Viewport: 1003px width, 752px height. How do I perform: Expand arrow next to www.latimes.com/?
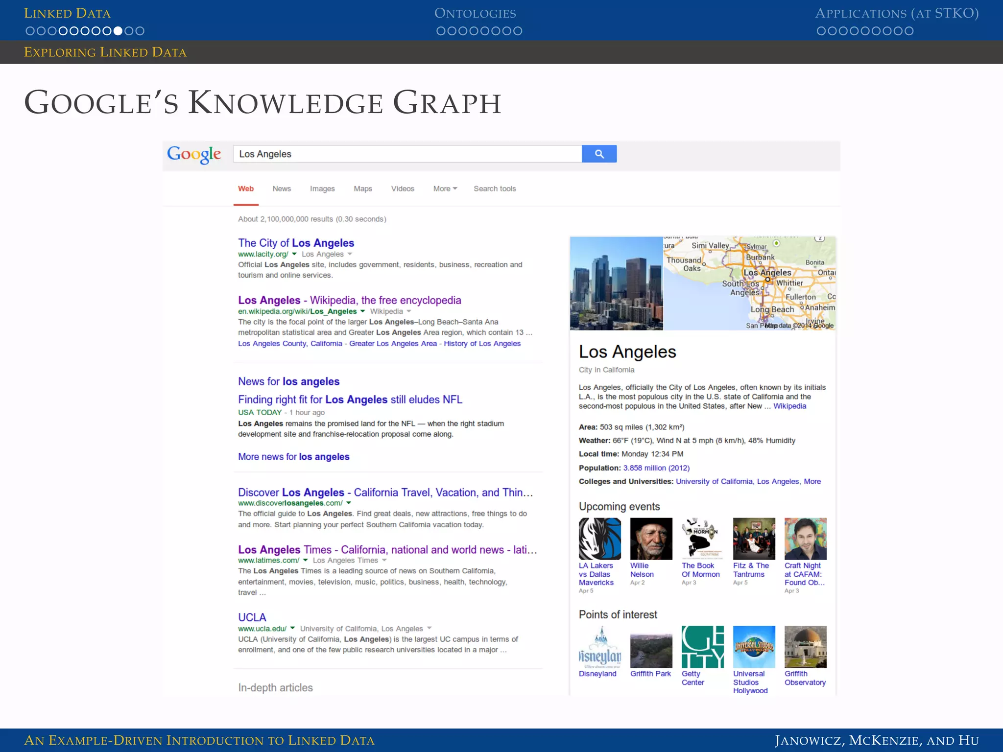click(306, 561)
